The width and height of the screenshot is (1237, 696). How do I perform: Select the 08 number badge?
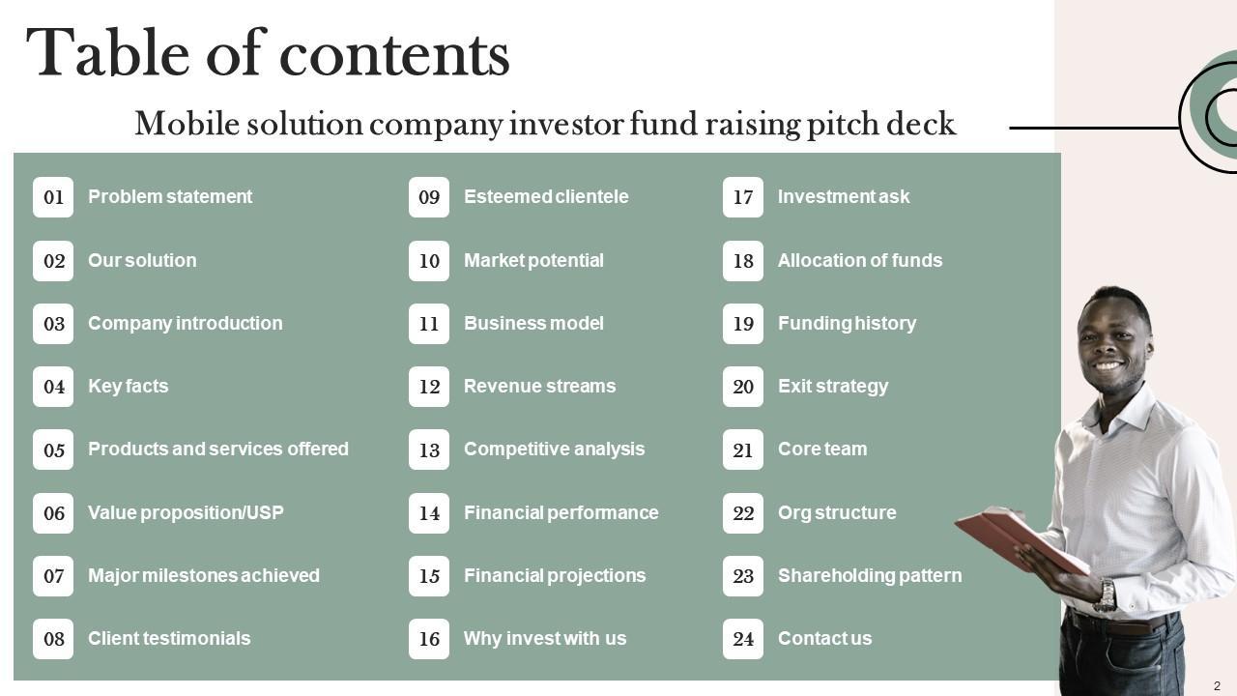pos(53,639)
